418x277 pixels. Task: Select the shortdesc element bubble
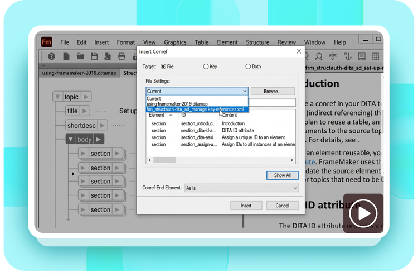click(81, 125)
